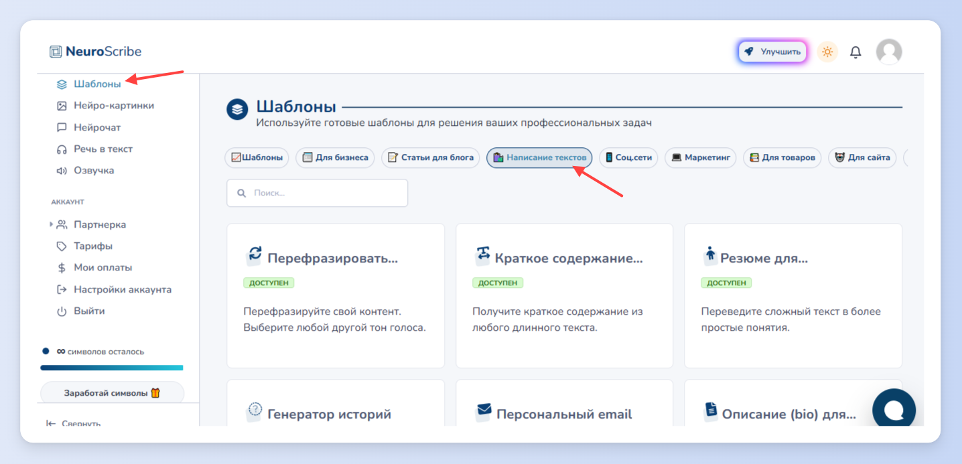Click the tag icon next to Тарифы
Image resolution: width=962 pixels, height=464 pixels.
pyautogui.click(x=62, y=246)
